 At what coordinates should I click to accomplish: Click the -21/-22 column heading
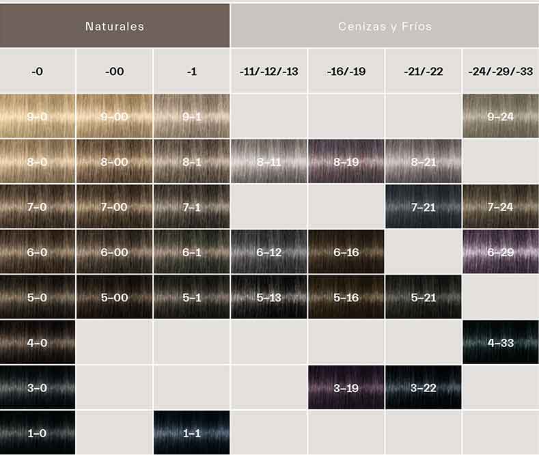423,71
